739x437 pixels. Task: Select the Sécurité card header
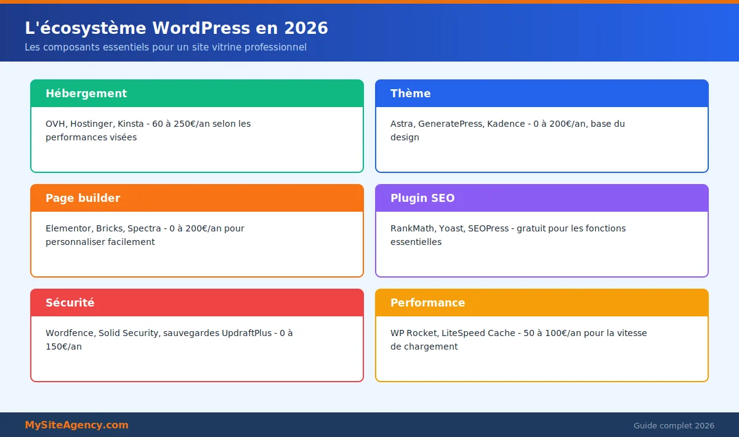pos(197,303)
